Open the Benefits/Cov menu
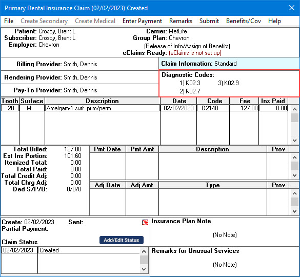Image resolution: width=300 pixels, height=277 pixels. tap(244, 21)
